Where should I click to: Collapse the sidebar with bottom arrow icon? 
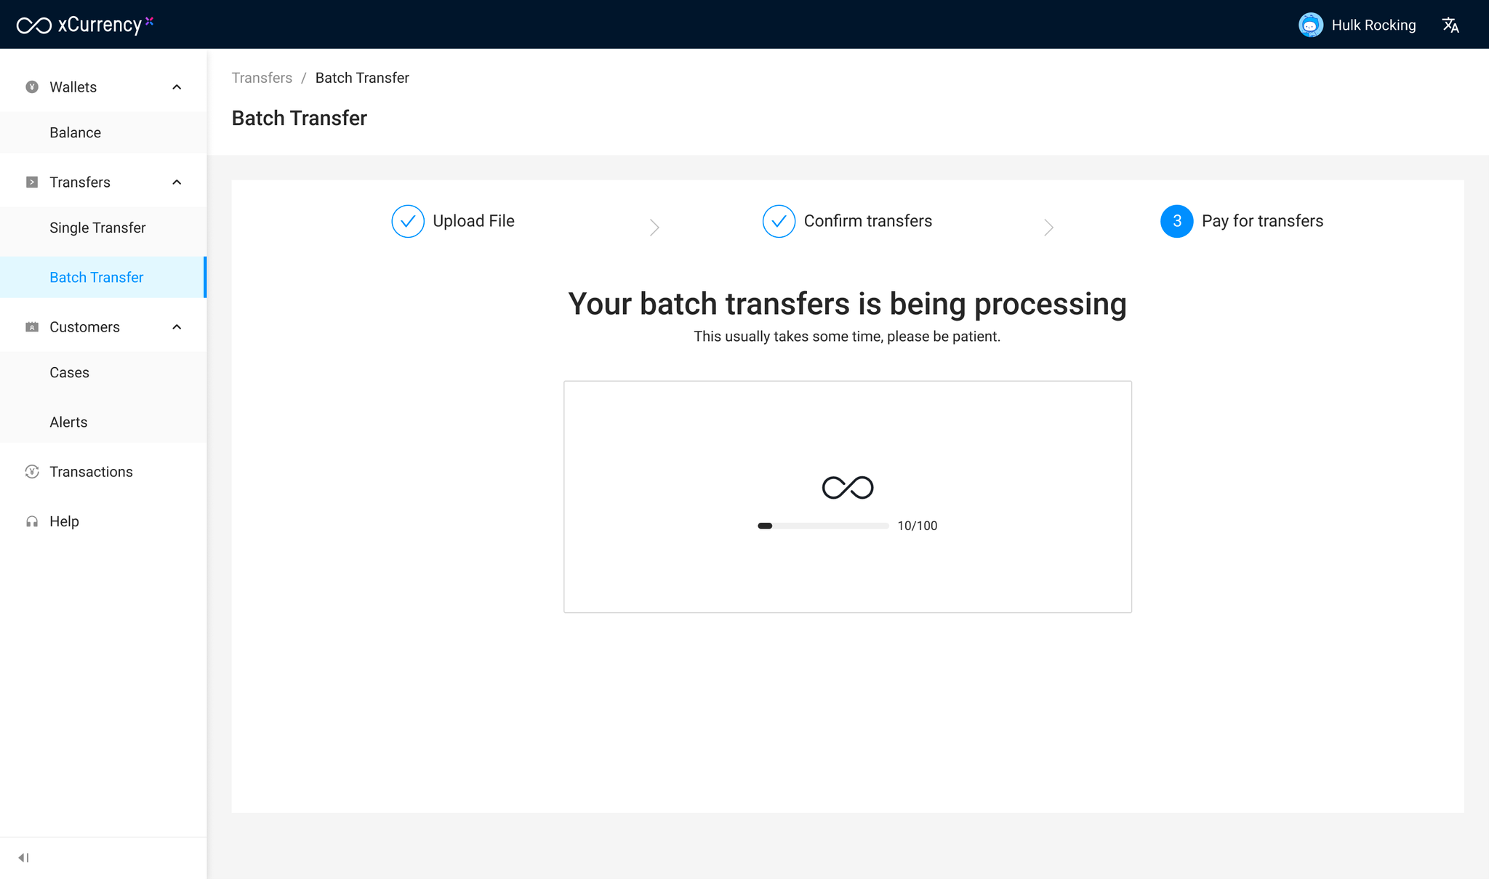tap(23, 858)
